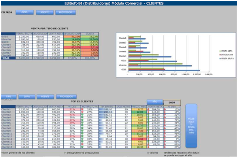Click the red 67,20% devolución cell
The height and width of the screenshot is (158, 238).
point(72,48)
